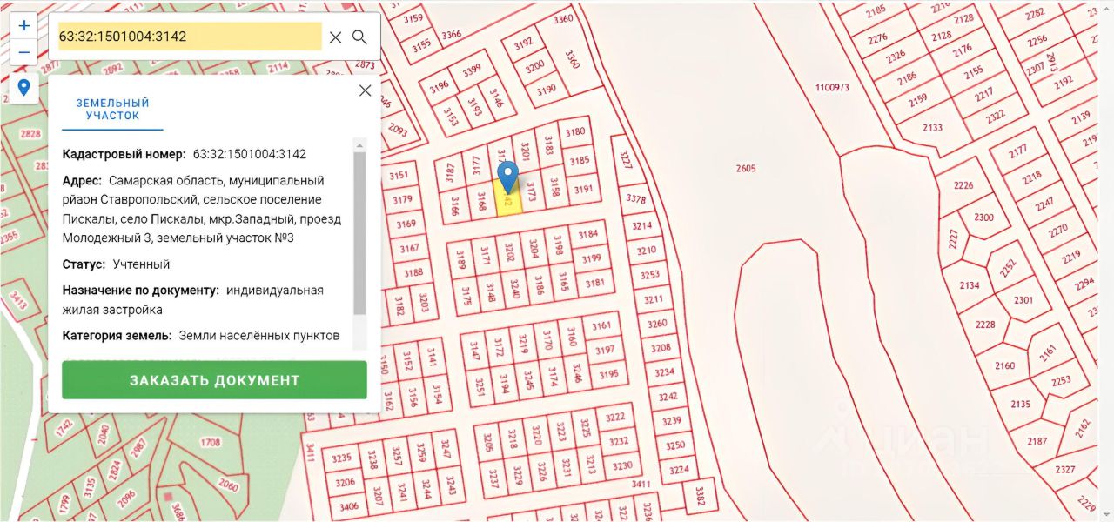The height and width of the screenshot is (522, 1114).
Task: Select parcel 3199 on the map
Action: point(592,258)
